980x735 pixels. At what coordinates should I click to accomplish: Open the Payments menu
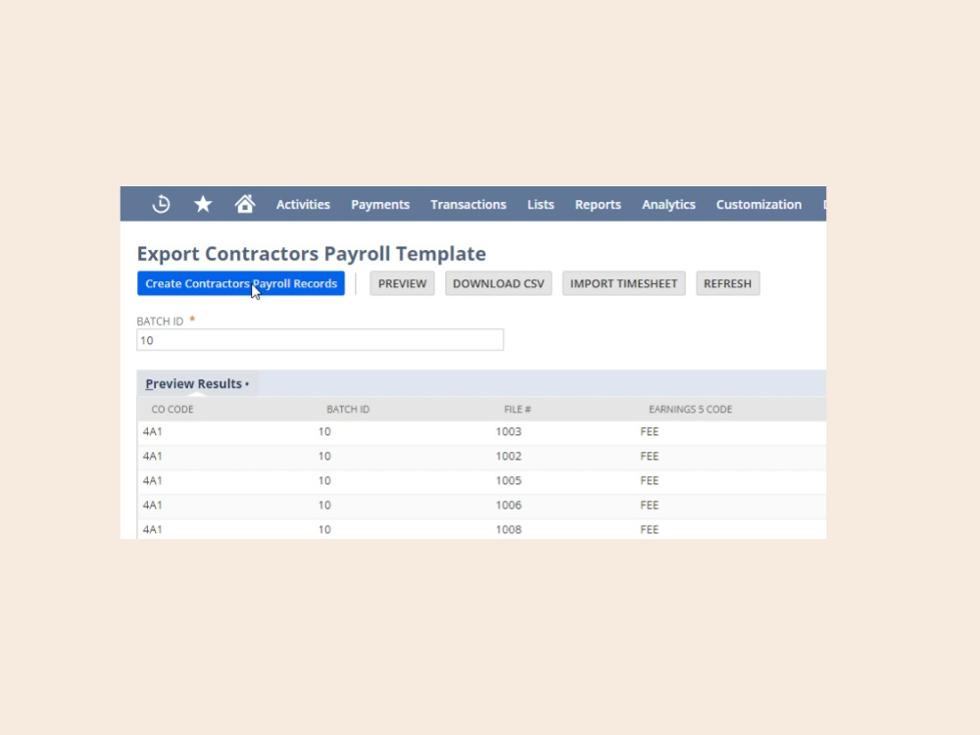(x=380, y=205)
